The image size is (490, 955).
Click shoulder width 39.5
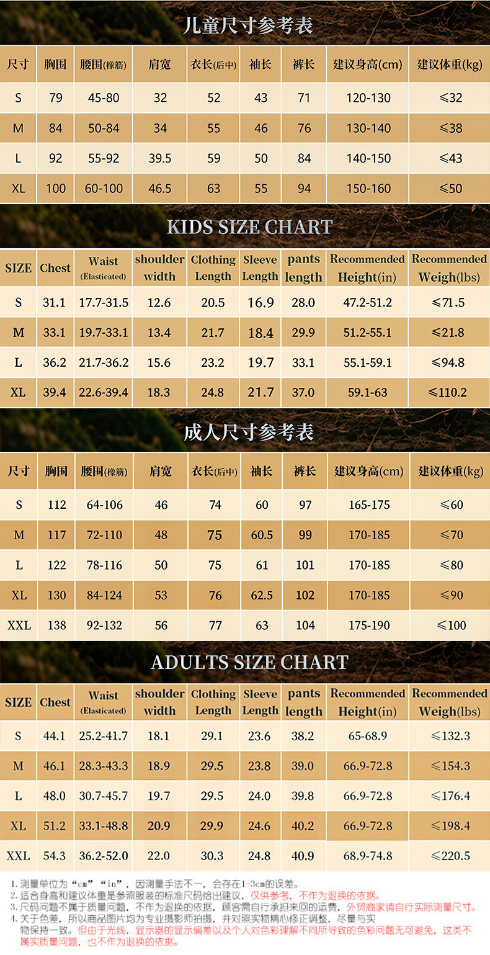(x=160, y=158)
